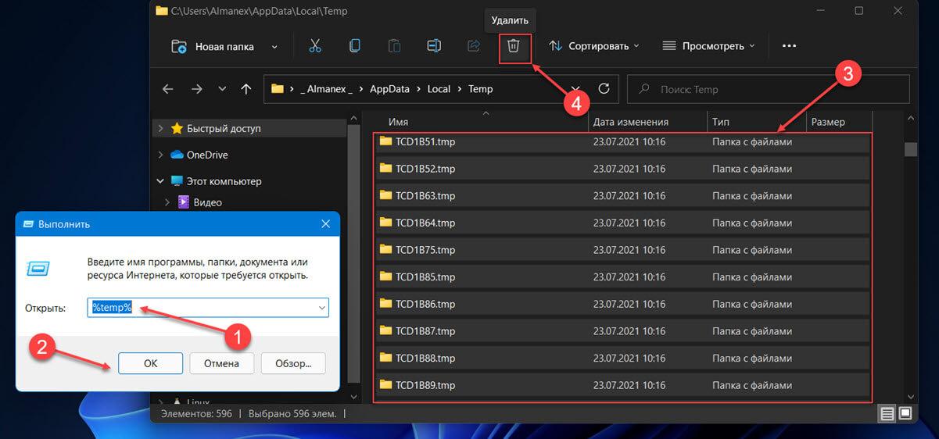Expand the OneDrive tree node
This screenshot has height=439, width=939.
pyautogui.click(x=160, y=155)
